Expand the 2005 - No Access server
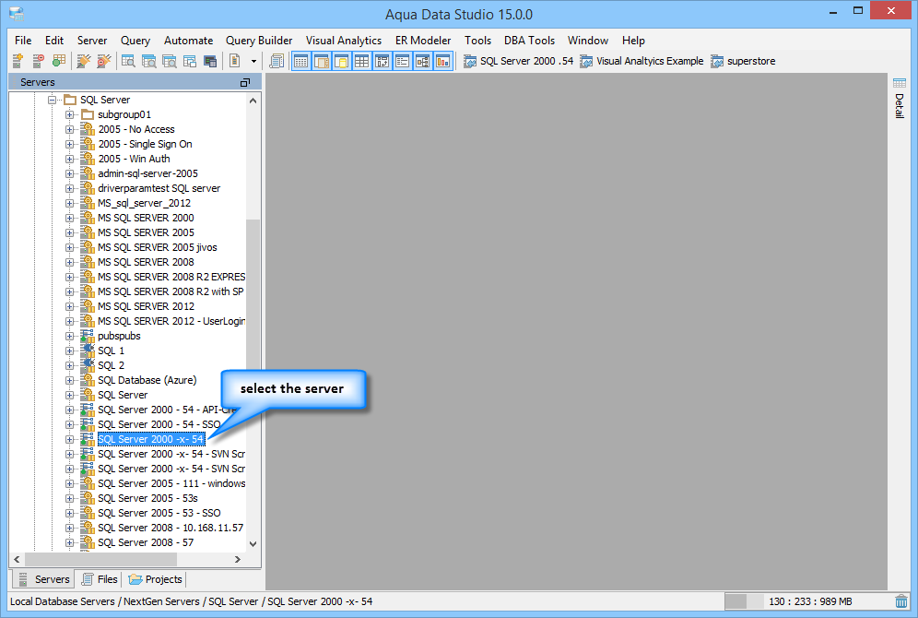Viewport: 918px width, 618px height. (70, 129)
